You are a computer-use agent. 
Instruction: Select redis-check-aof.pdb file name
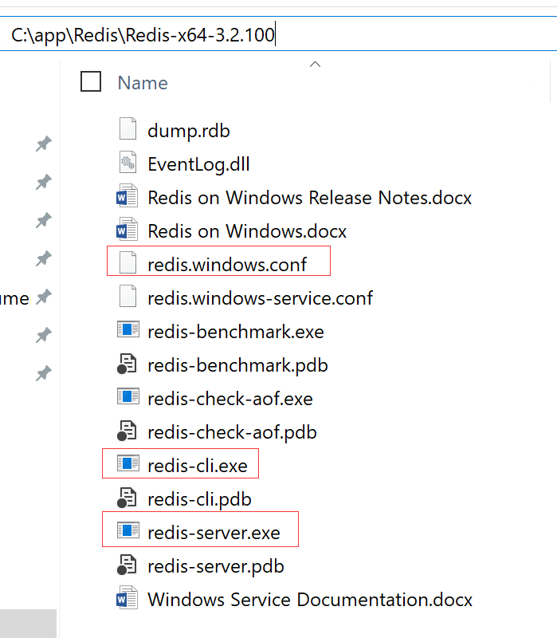point(232,432)
